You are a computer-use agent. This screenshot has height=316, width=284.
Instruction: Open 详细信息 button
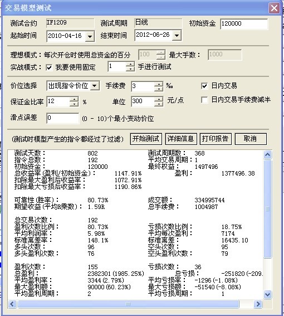181,139
